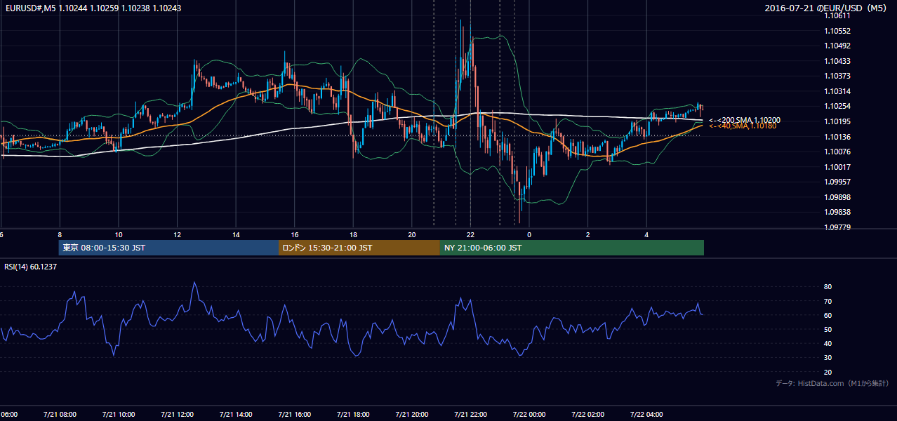Viewport: 897px width, 421px height.
Task: Click the 2016-07-21 EUR/USD (M5) chart heading
Action: pos(826,8)
